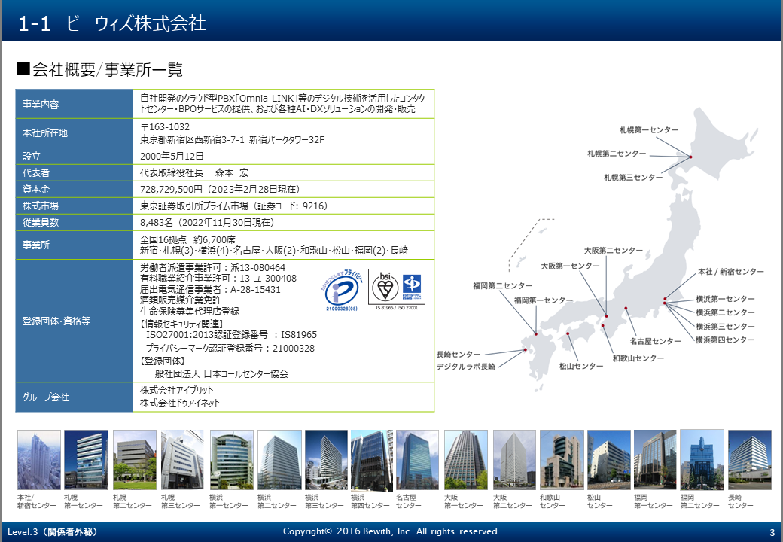Select the 大阪第一センター map label

[570, 266]
